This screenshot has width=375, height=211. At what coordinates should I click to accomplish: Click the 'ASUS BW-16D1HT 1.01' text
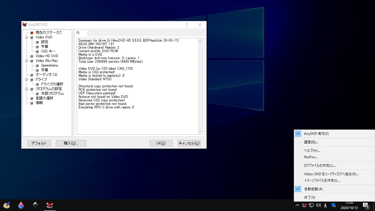(96, 44)
